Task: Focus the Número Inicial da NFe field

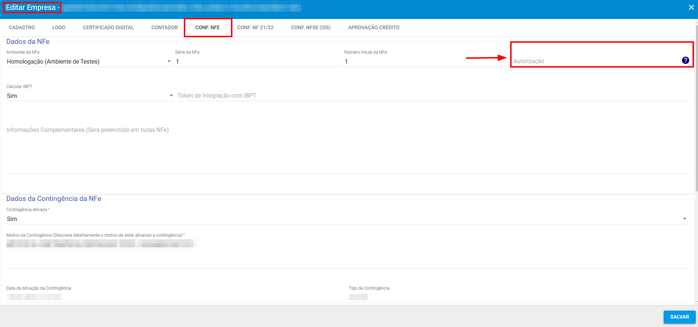Action: (426, 61)
